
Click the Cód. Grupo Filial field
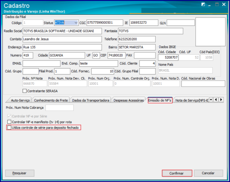pyautogui.click(x=147, y=71)
